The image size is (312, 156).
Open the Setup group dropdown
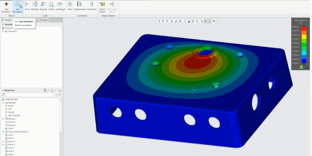tap(12, 16)
